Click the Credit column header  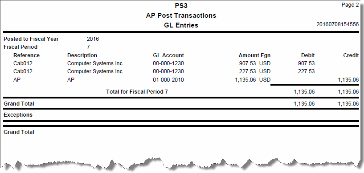coord(351,55)
